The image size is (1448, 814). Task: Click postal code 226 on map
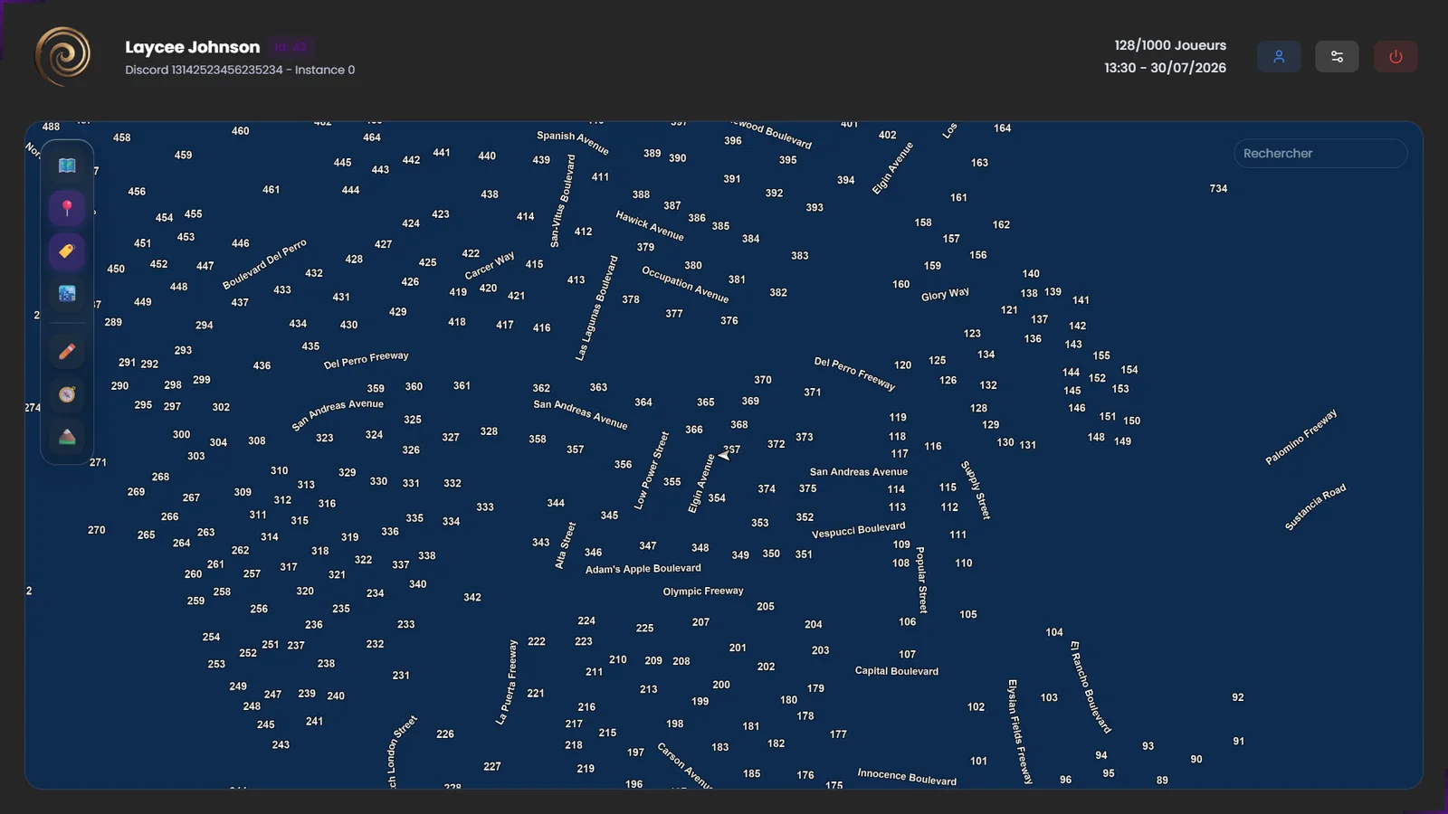tap(445, 734)
